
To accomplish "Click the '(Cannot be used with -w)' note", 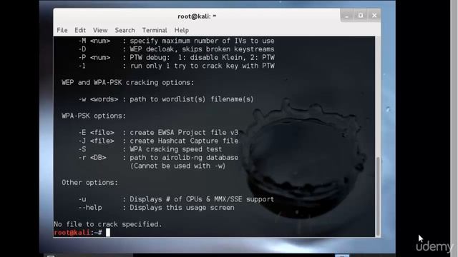I will click(177, 166).
